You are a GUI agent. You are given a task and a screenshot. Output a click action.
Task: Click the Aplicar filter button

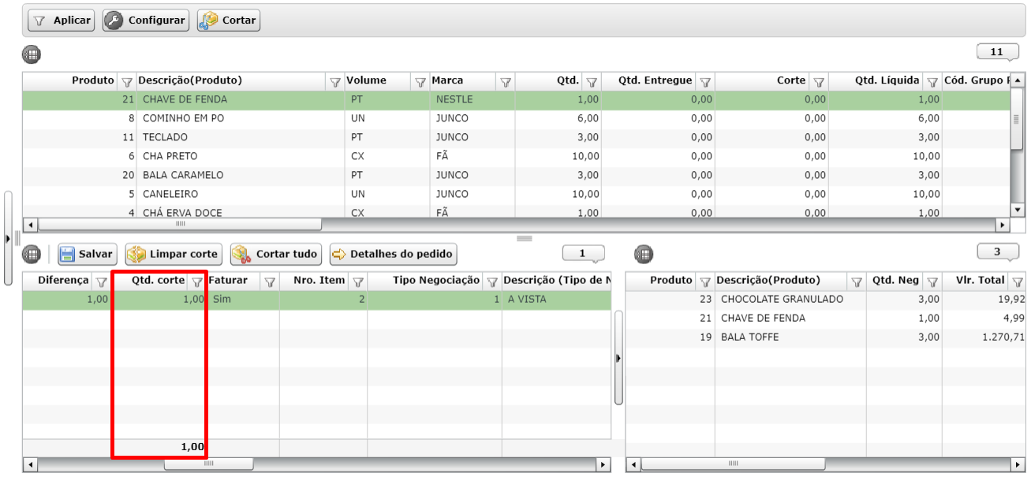62,20
